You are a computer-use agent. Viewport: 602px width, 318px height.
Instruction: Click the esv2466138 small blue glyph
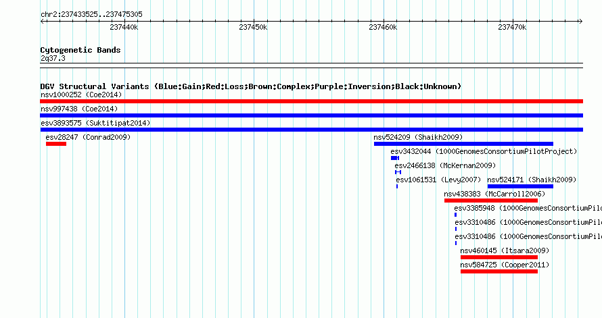coord(398,172)
